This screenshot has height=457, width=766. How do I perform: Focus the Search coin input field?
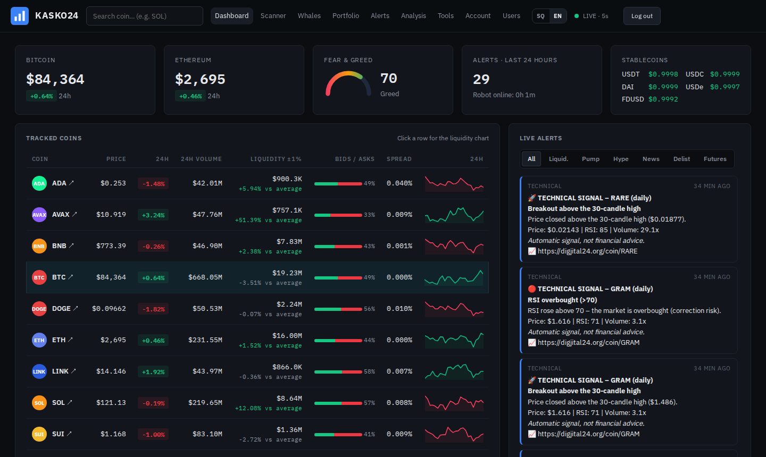click(145, 16)
